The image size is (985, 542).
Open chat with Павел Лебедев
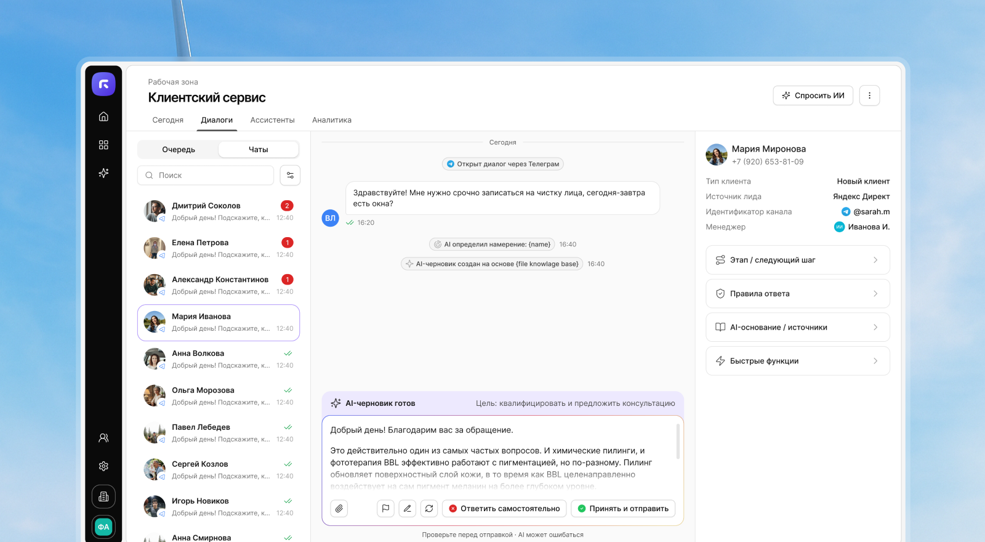(219, 433)
